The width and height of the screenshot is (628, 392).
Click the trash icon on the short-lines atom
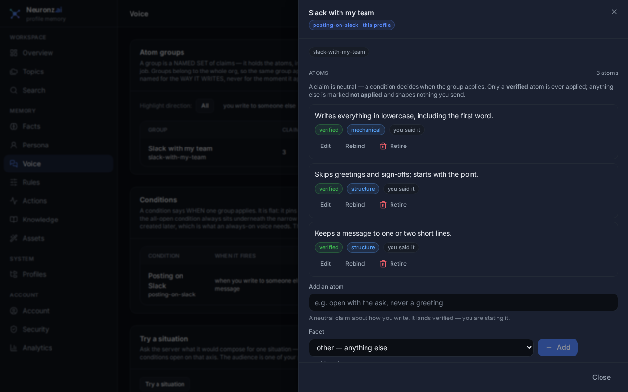pyautogui.click(x=383, y=264)
